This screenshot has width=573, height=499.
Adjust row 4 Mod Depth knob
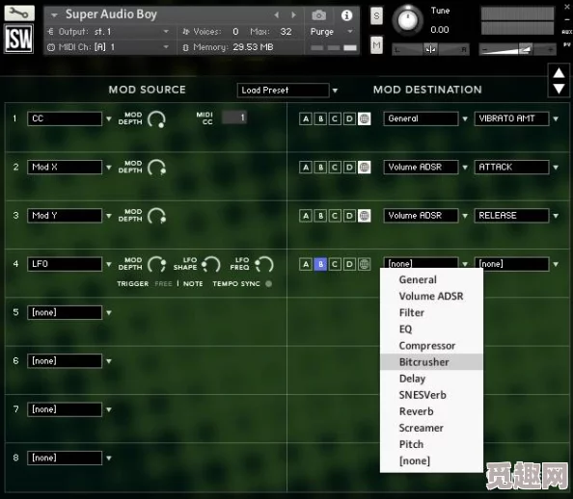[x=157, y=264]
